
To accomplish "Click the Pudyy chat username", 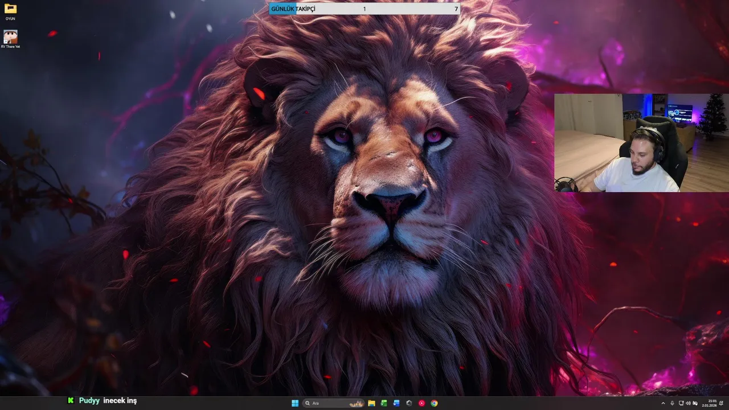I will (x=89, y=401).
